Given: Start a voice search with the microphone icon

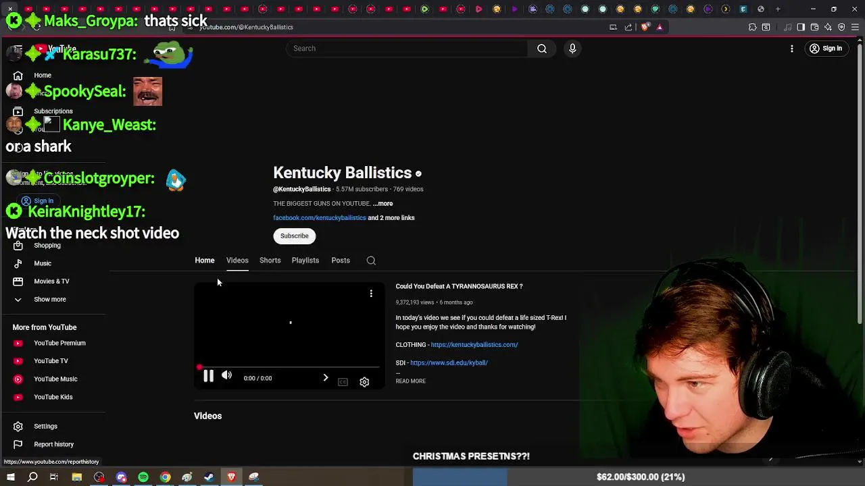Looking at the screenshot, I should 572,49.
